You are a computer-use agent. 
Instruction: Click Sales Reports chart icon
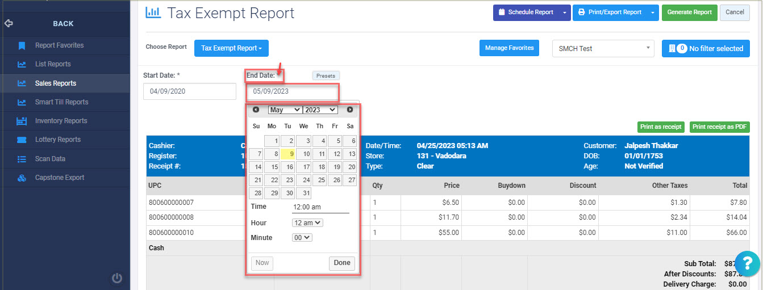tap(22, 83)
